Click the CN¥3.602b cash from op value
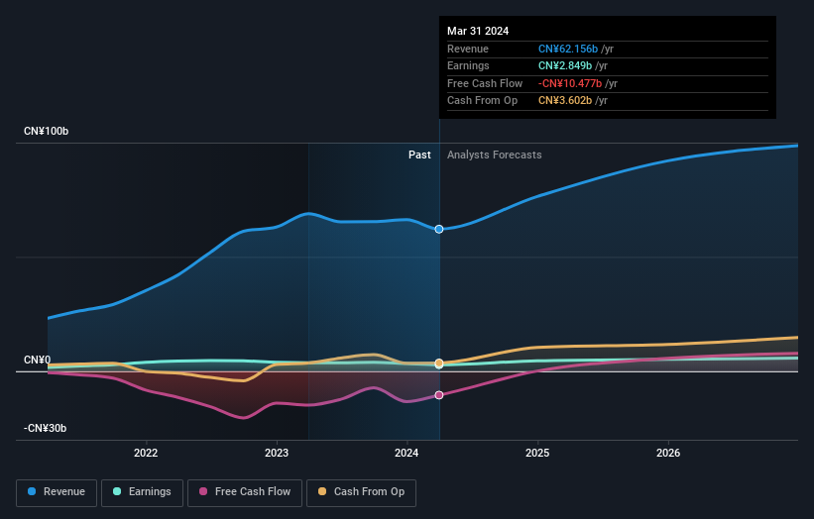 coord(565,101)
